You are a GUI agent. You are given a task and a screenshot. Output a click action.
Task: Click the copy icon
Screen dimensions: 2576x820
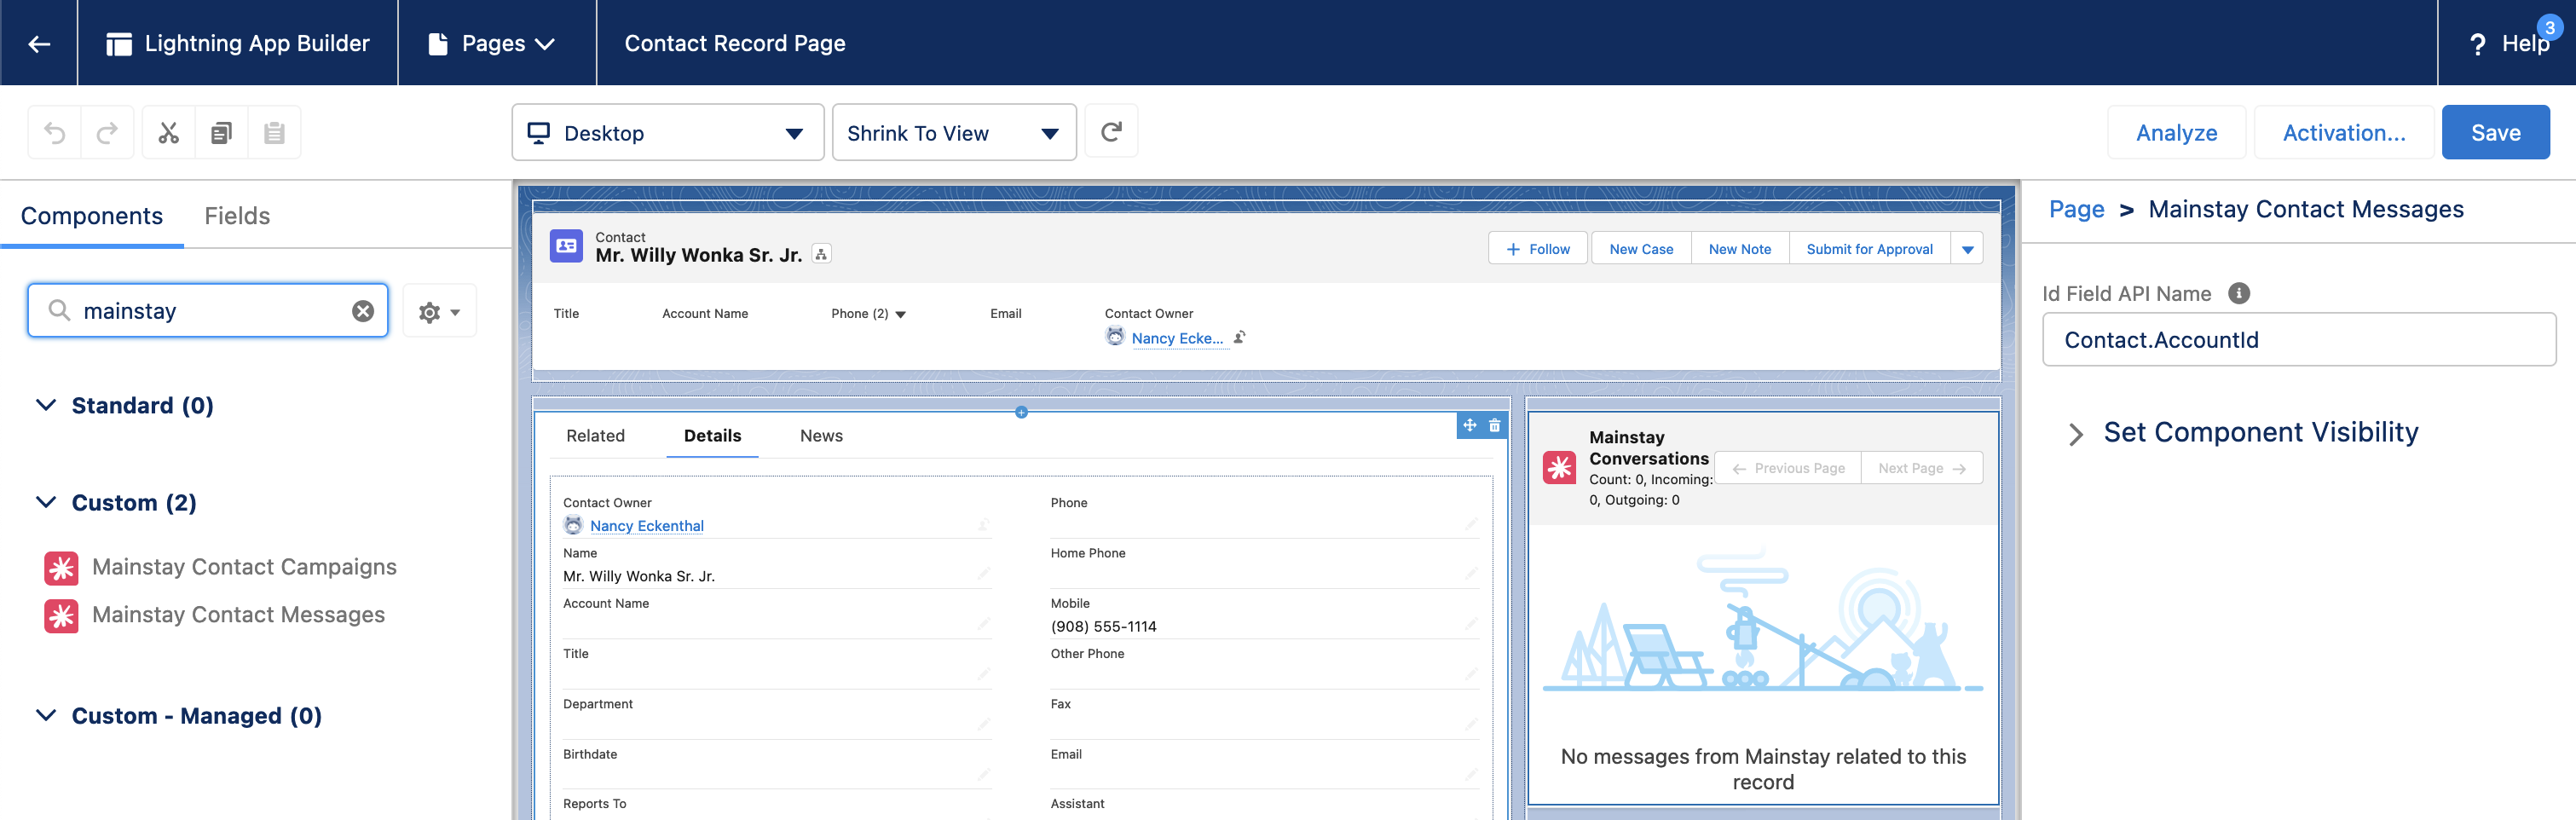click(221, 132)
